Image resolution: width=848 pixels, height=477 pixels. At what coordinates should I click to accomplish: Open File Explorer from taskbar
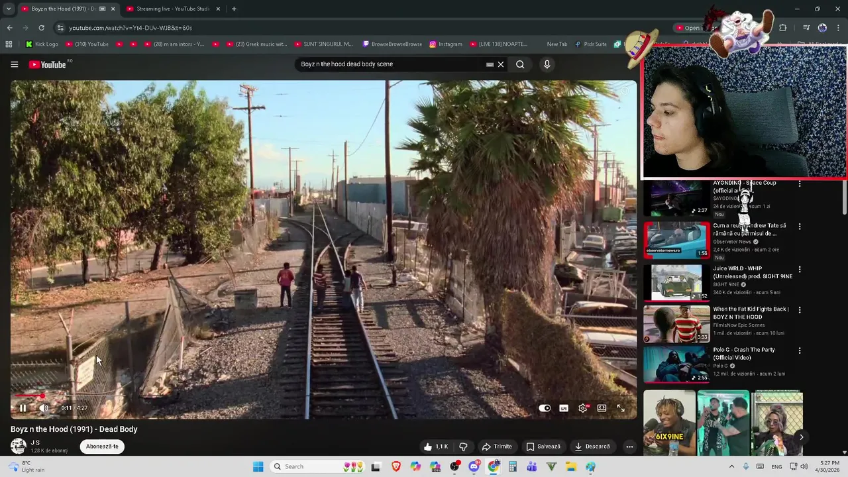(x=571, y=466)
